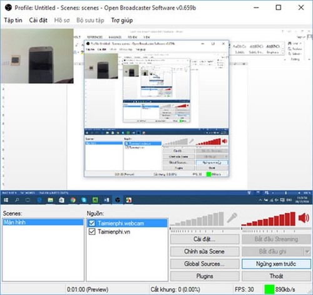Click the 0:01:00 (Preview) status text

click(x=88, y=289)
